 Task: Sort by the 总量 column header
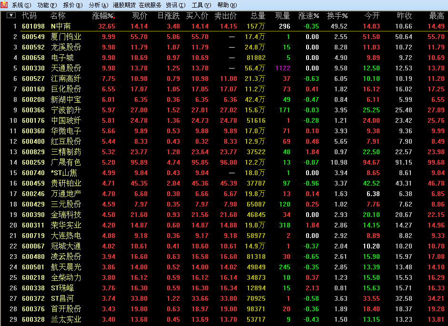pyautogui.click(x=258, y=16)
